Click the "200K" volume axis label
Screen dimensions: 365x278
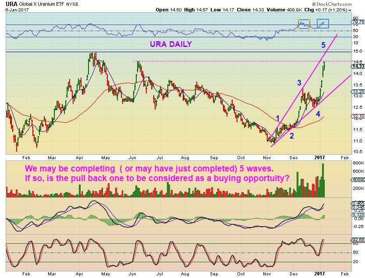pyautogui.click(x=359, y=188)
